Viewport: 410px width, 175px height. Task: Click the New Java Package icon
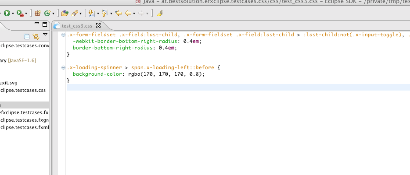(x=38, y=13)
